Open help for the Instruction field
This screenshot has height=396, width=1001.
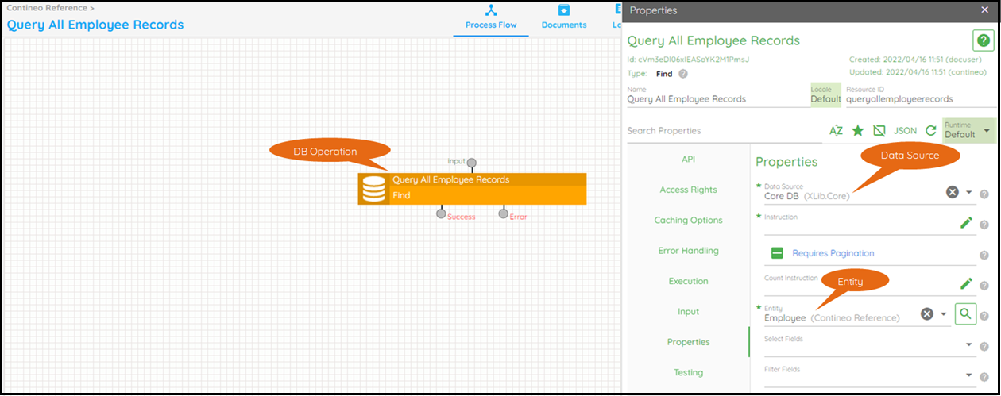984,225
